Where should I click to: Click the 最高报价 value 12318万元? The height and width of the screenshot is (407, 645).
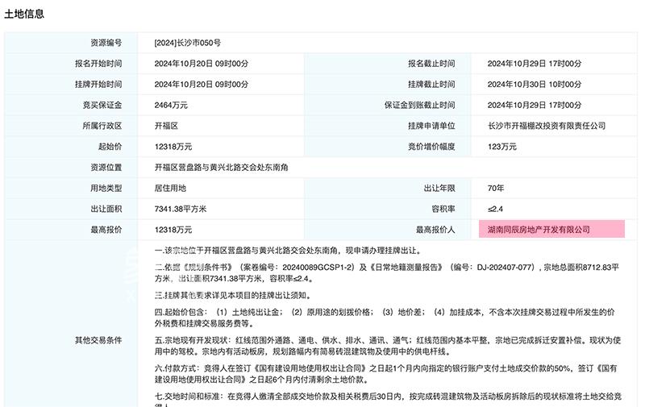(173, 230)
